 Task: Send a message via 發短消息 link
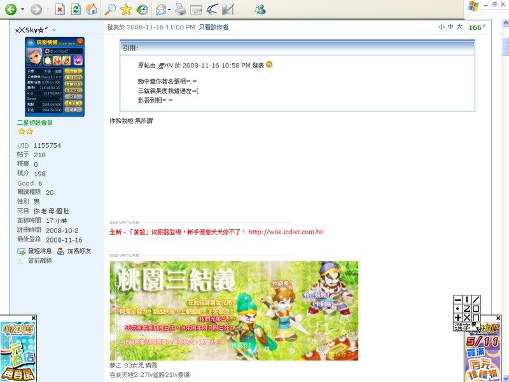click(x=40, y=251)
